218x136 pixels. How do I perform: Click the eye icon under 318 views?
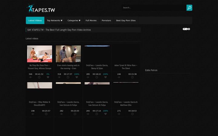[x=59, y=77]
